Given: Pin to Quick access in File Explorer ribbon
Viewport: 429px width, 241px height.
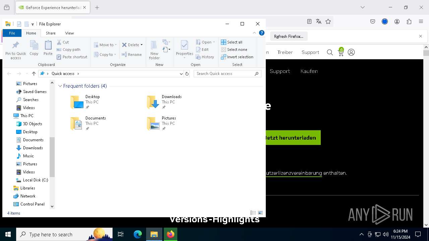Looking at the screenshot, I should tap(15, 50).
